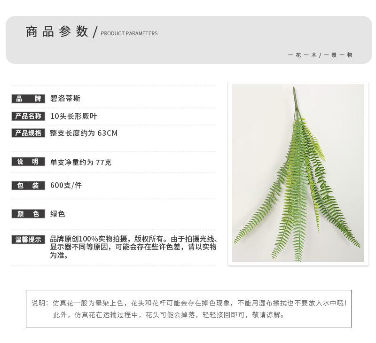Viewport: 376px width, 343px height.
Task: Click the brand value 碧洛蒂斯
Action: tap(65, 99)
